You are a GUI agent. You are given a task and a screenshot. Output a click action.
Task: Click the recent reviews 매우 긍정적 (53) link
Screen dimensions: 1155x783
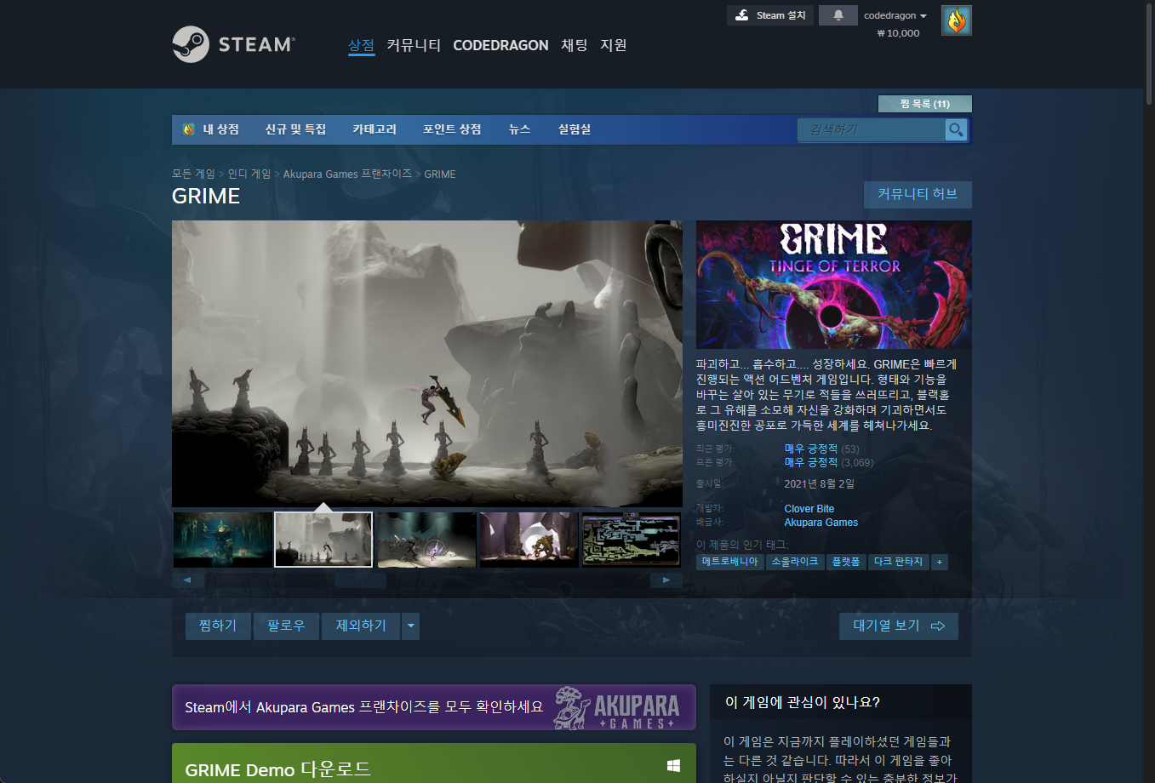[x=822, y=449]
